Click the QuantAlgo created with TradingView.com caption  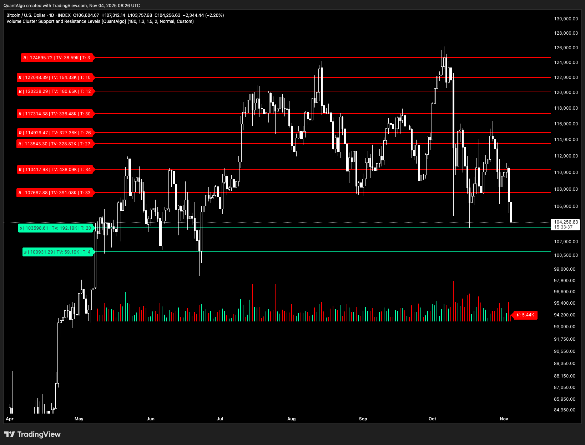pyautogui.click(x=72, y=6)
